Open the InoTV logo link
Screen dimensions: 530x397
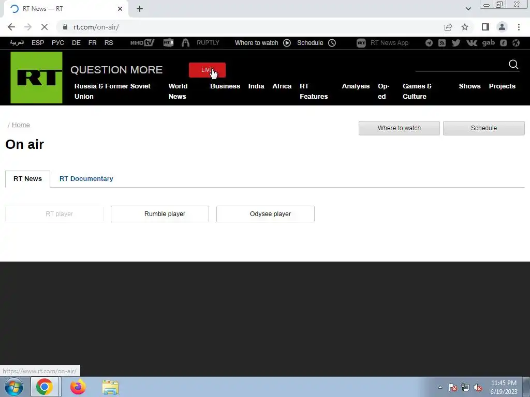(142, 42)
